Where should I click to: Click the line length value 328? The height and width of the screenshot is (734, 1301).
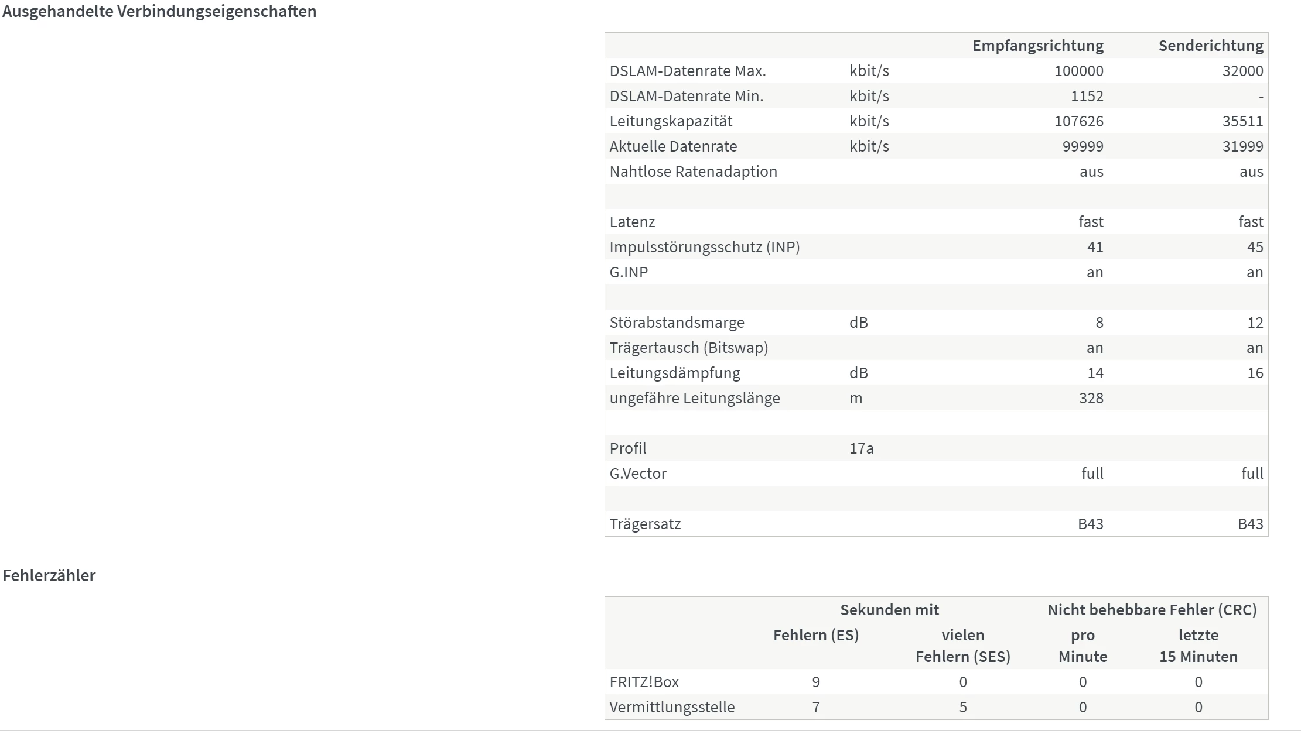[x=1091, y=398]
